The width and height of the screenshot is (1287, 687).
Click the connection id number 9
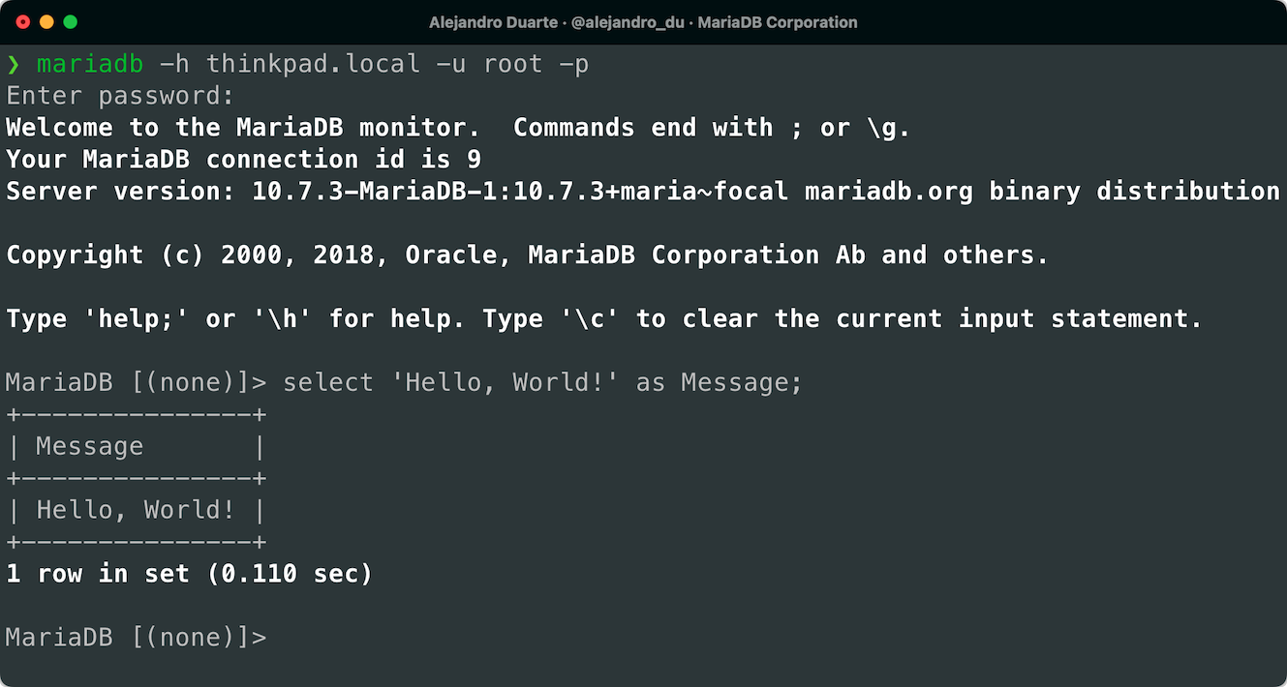[x=474, y=160]
